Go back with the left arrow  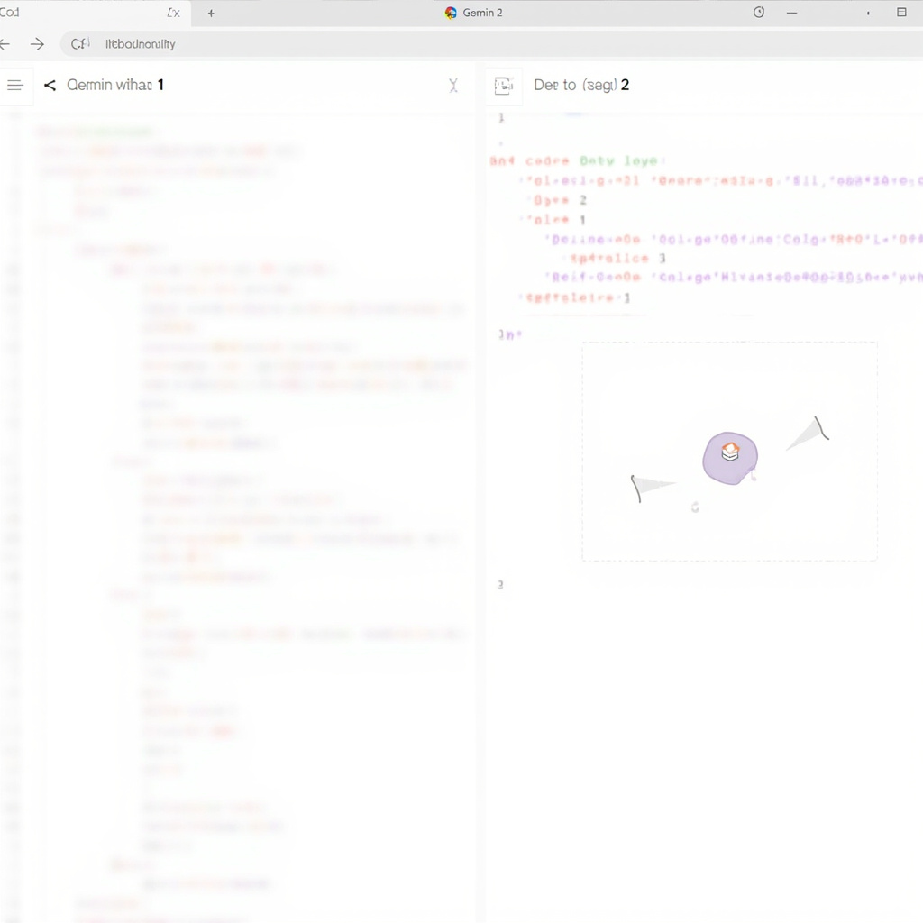(x=5, y=44)
